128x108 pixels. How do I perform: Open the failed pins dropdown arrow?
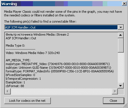coord(121,27)
